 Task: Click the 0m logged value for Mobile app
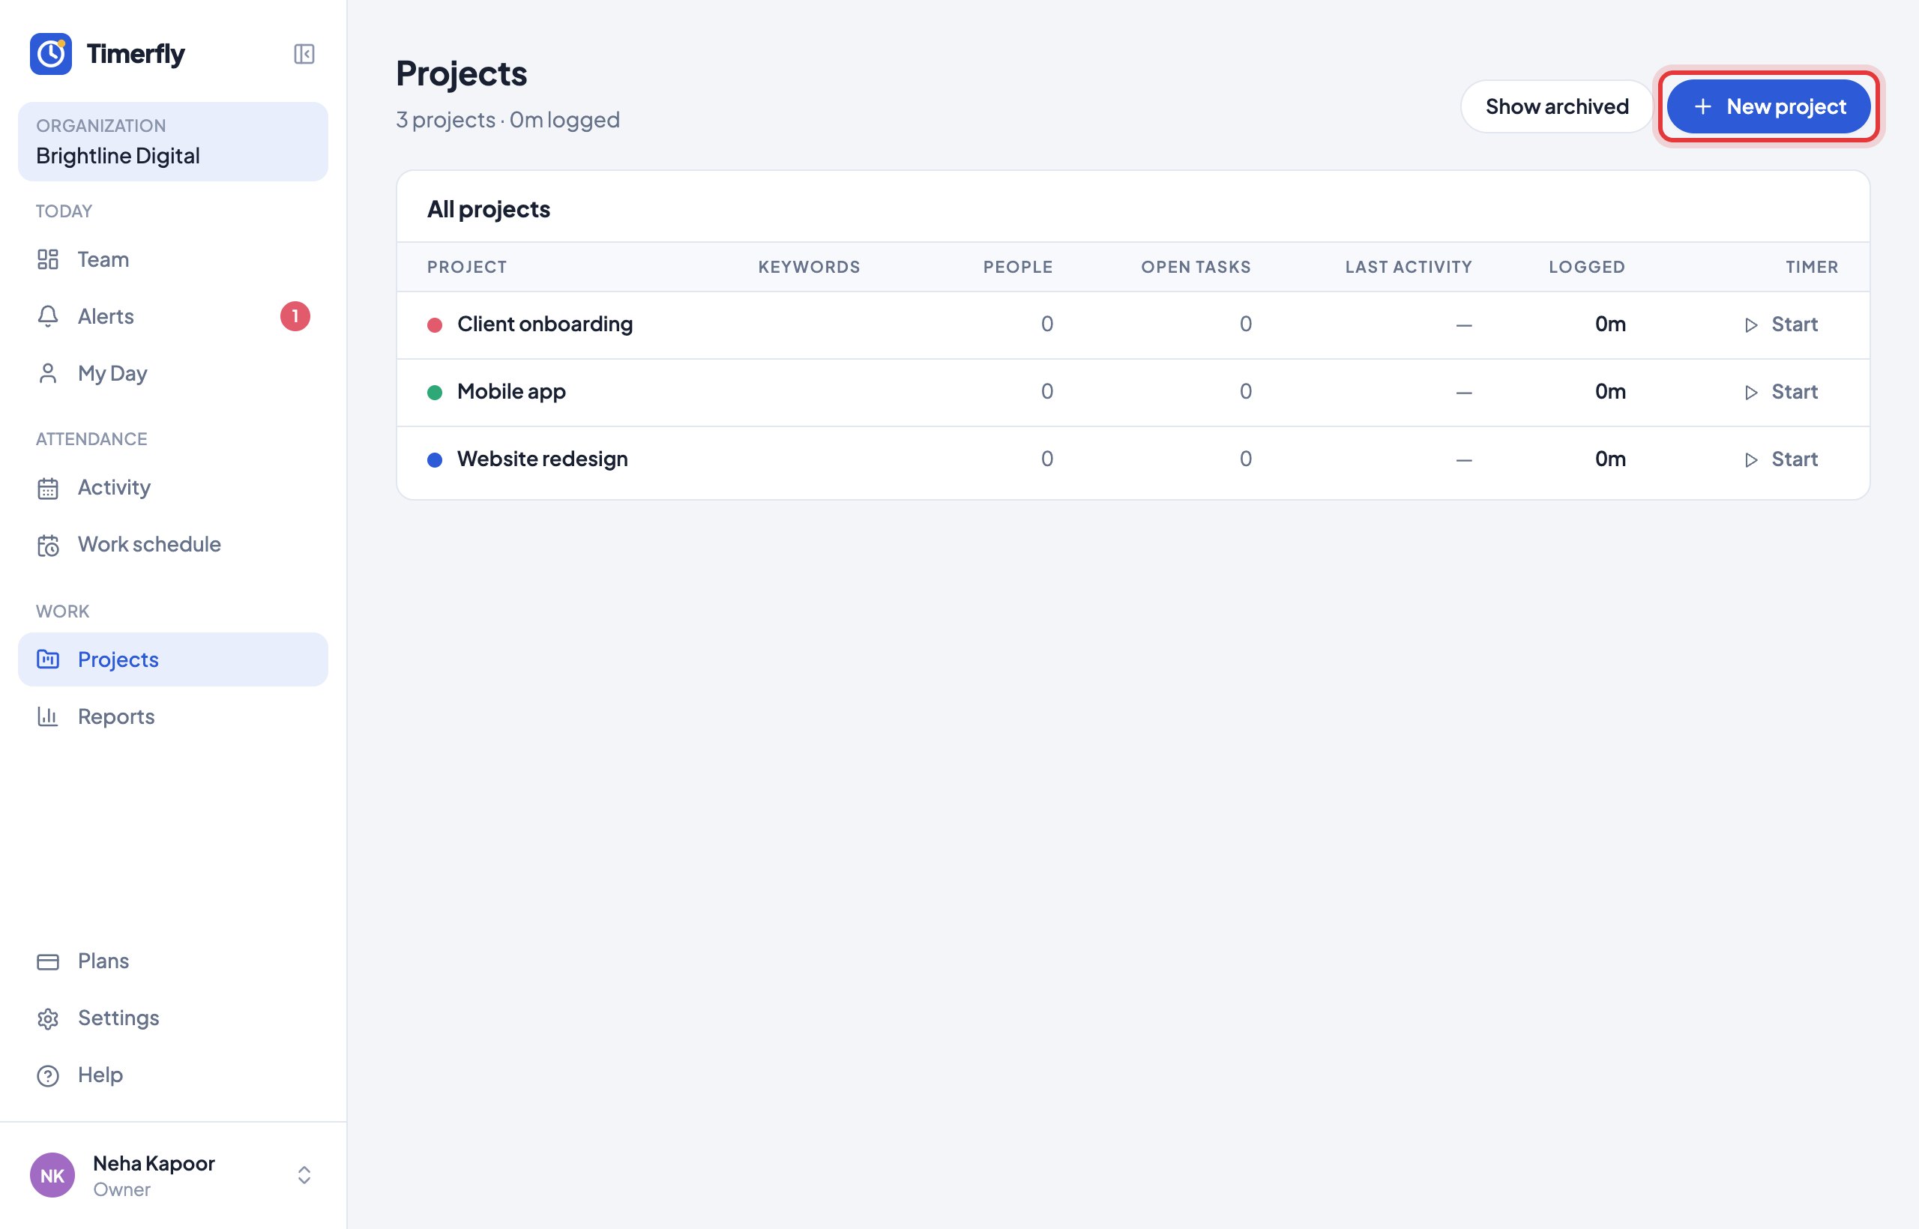point(1610,392)
